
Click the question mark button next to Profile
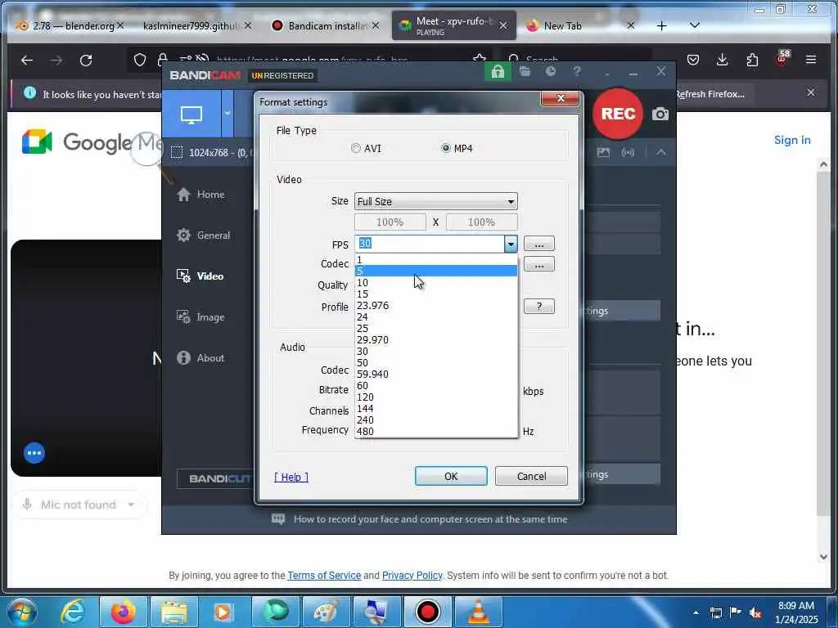[538, 307]
